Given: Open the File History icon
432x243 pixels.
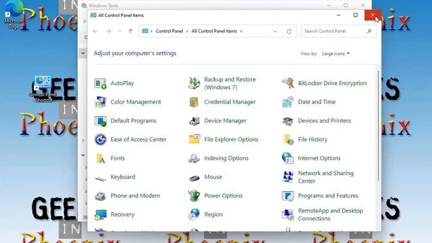Looking at the screenshot, I should coord(288,140).
